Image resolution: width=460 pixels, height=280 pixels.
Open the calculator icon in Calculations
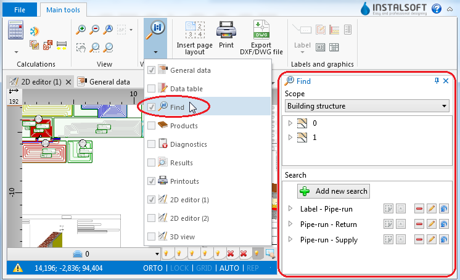(x=15, y=31)
